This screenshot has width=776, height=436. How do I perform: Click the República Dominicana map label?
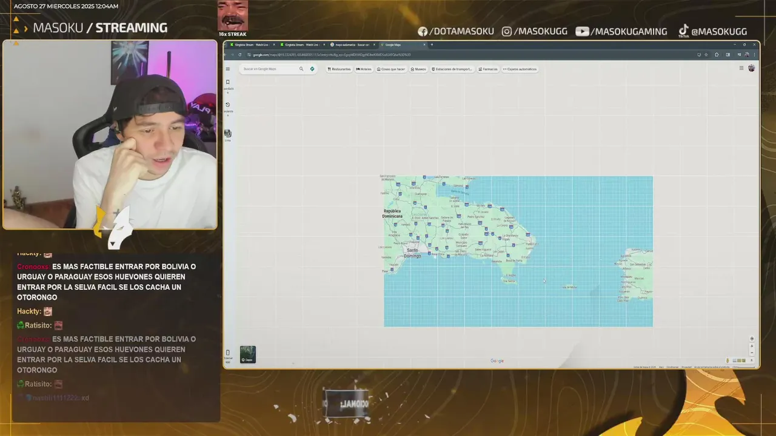coord(392,214)
